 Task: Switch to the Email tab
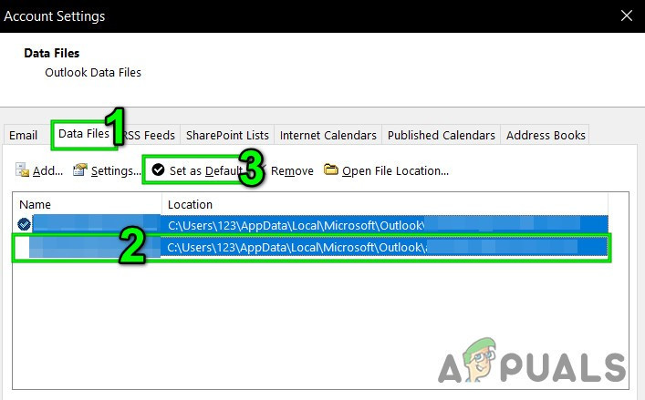23,135
